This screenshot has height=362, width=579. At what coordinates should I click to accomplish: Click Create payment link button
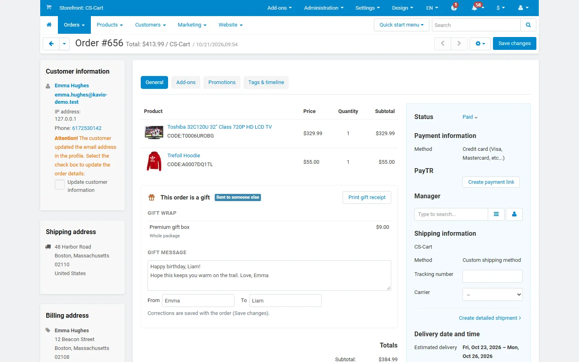pos(491,182)
